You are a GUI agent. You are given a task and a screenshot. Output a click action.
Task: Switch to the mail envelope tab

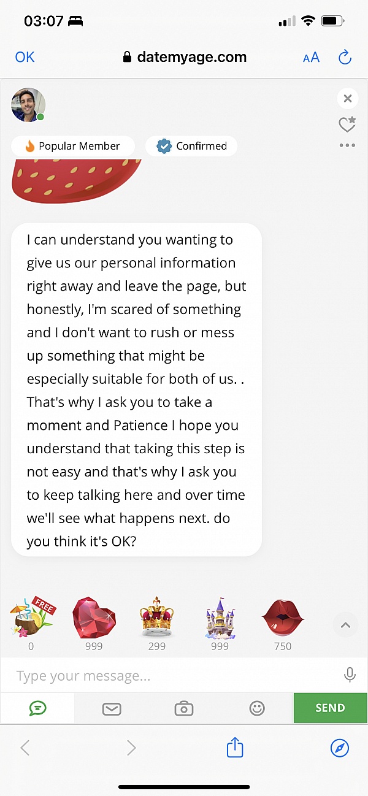111,708
